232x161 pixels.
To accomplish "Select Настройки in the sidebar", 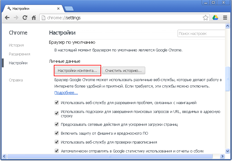I will (x=18, y=63).
